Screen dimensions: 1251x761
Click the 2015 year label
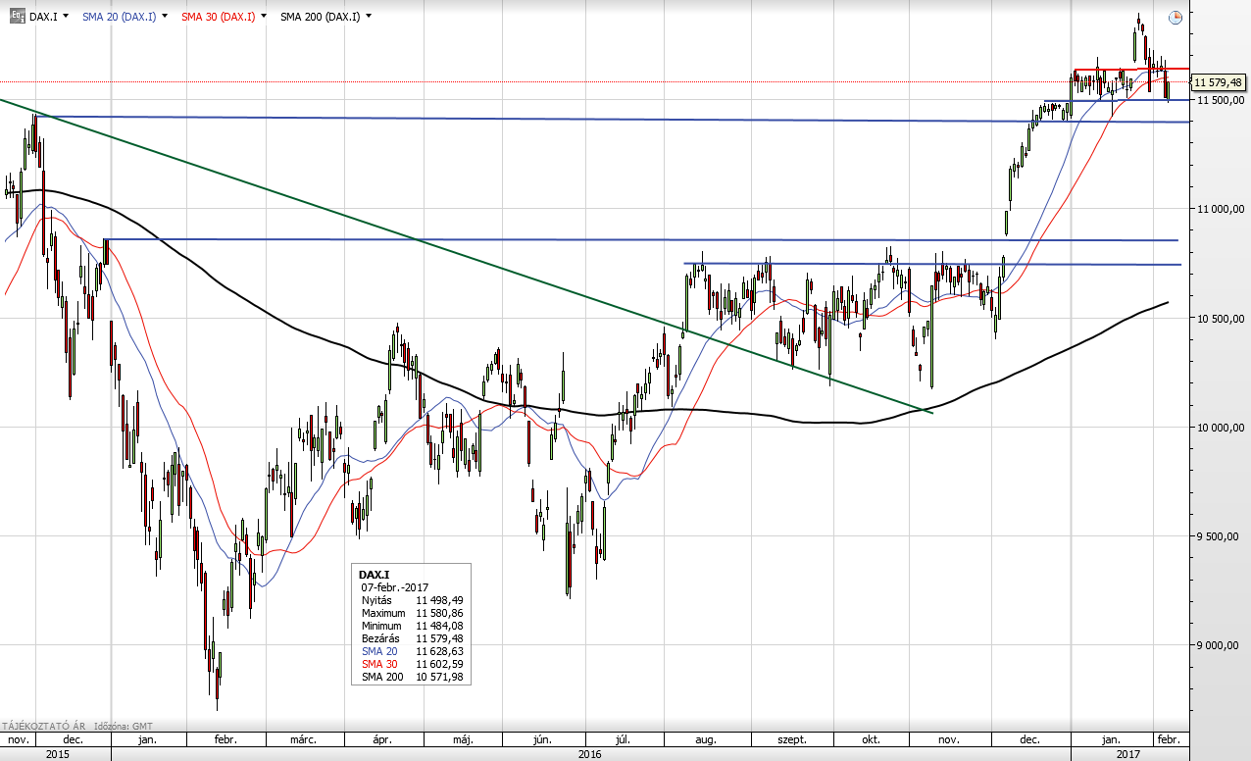point(56,753)
